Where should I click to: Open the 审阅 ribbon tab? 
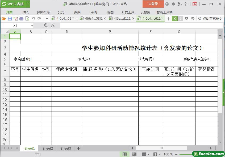[94, 12]
